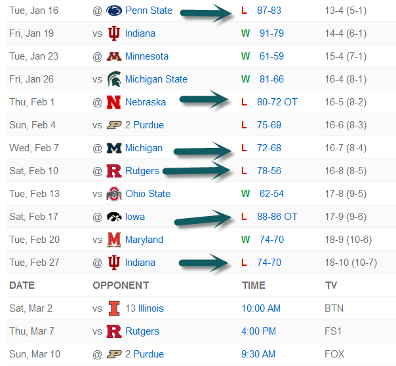Image resolution: width=396 pixels, height=366 pixels.
Task: Click the 10:00 AM game time link
Action: [261, 308]
